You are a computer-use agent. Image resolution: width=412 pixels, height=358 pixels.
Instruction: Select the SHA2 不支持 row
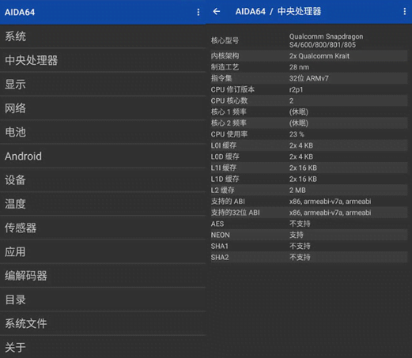(308, 258)
